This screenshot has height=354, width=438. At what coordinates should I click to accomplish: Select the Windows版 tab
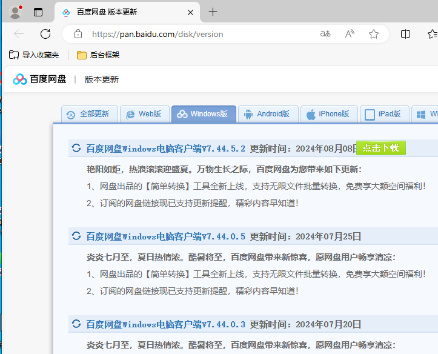tap(204, 114)
